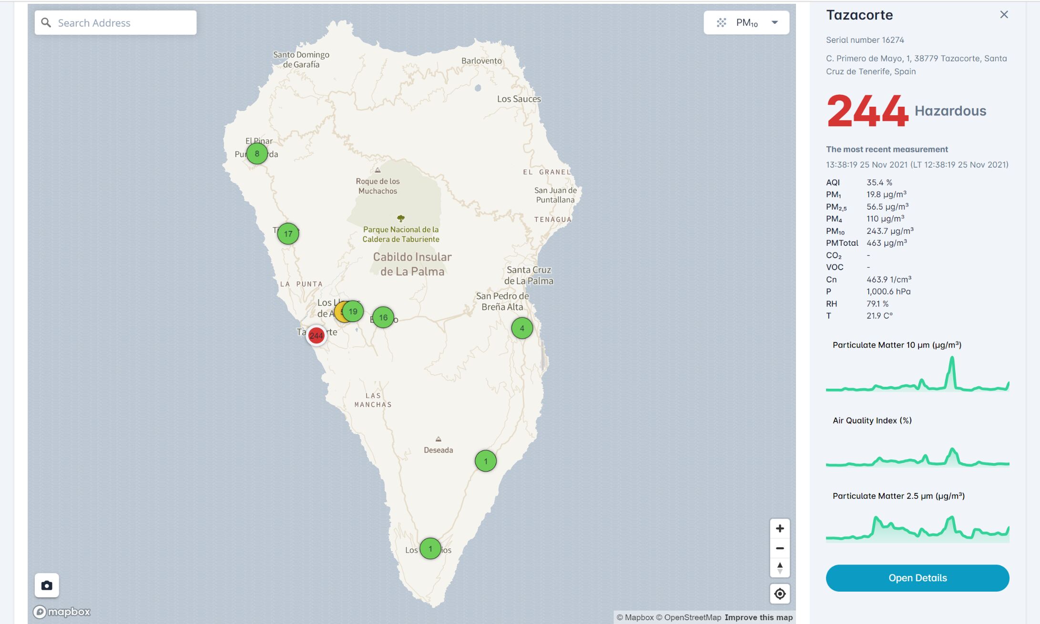
Task: Select the red 244 marker at Tazacorte
Action: (x=316, y=335)
